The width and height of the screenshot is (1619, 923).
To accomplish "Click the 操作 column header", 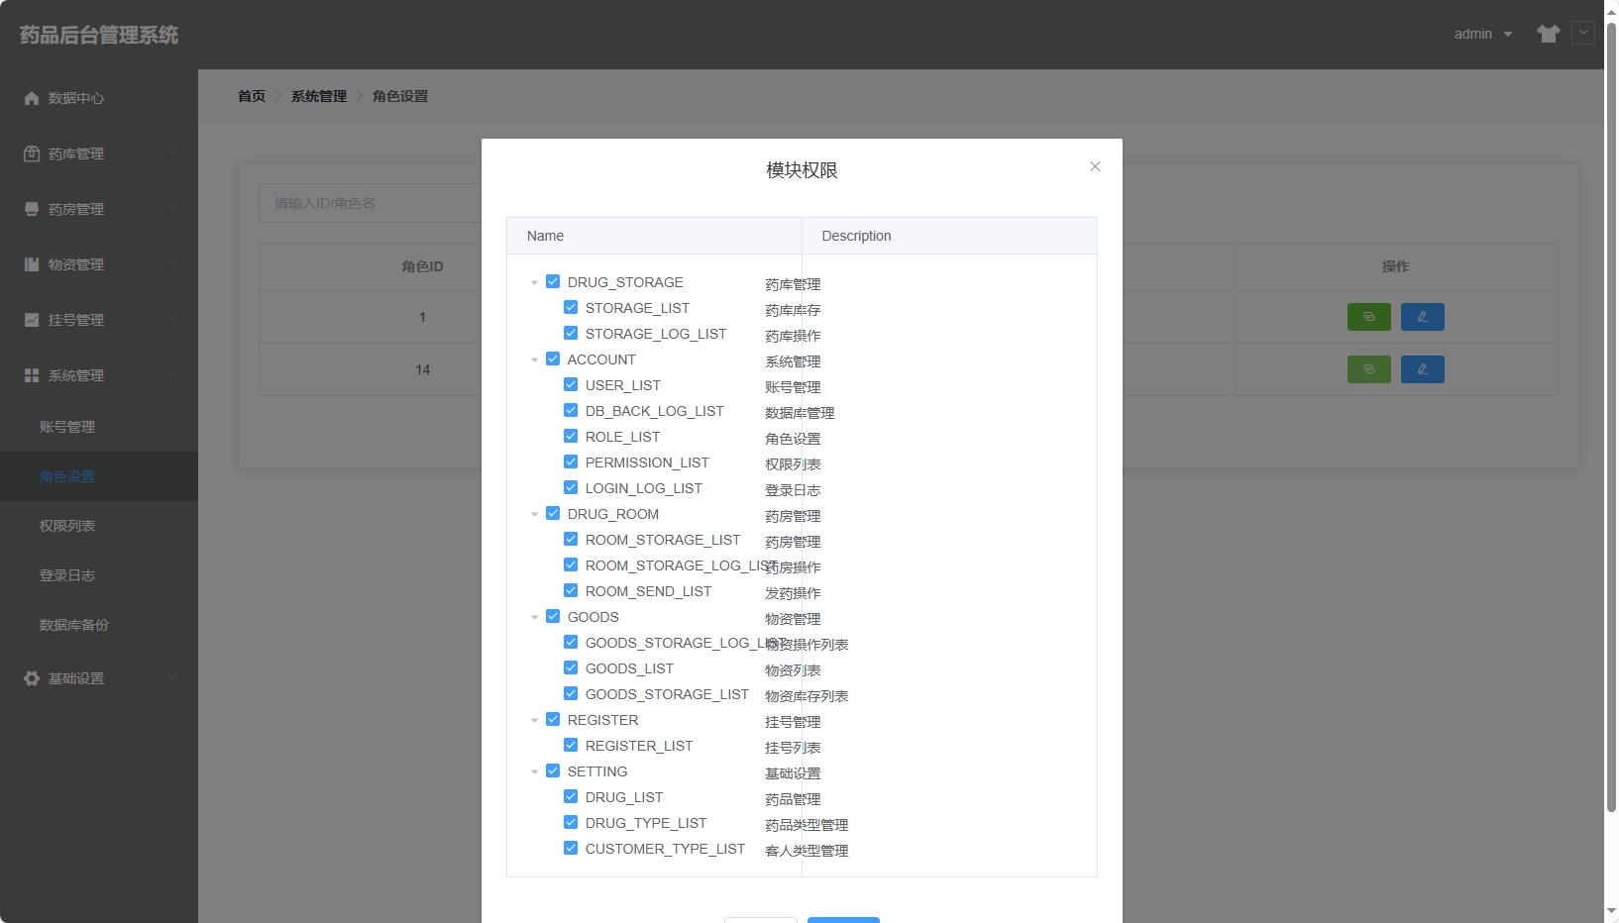I will pyautogui.click(x=1395, y=266).
